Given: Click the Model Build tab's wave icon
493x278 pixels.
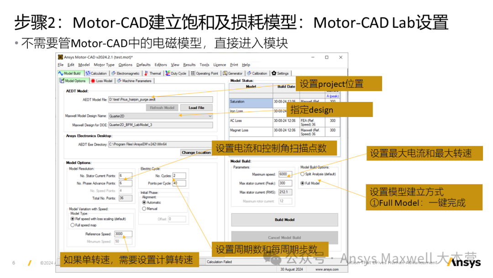Looking at the screenshot, I should [61, 73].
